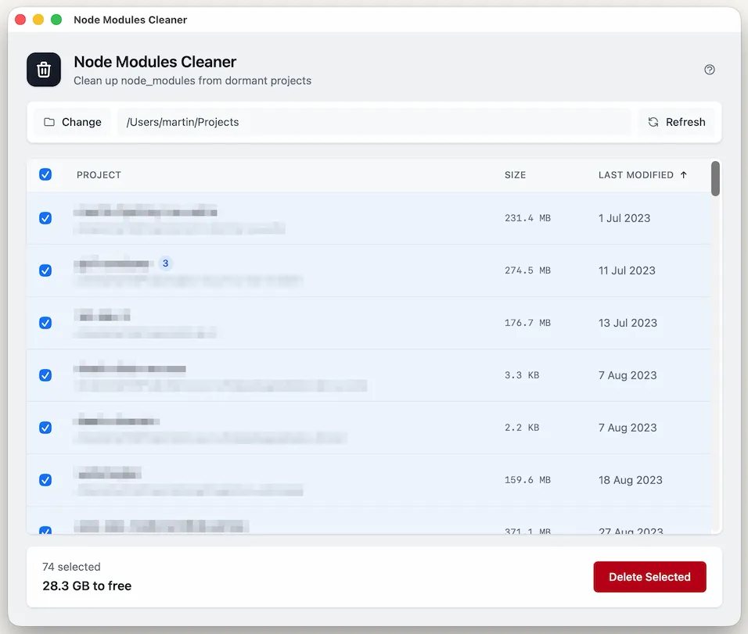748x634 pixels.
Task: Expand the second project's subproject badge
Action: click(x=165, y=263)
